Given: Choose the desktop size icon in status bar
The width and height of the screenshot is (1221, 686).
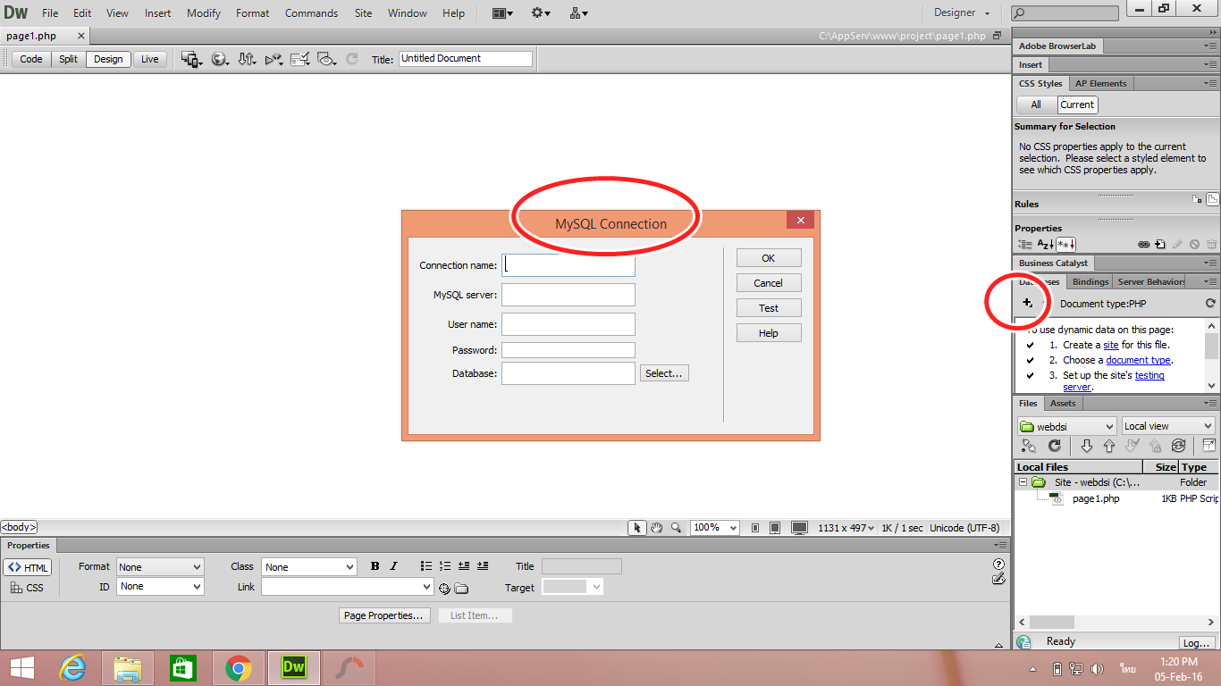Looking at the screenshot, I should pyautogui.click(x=799, y=528).
